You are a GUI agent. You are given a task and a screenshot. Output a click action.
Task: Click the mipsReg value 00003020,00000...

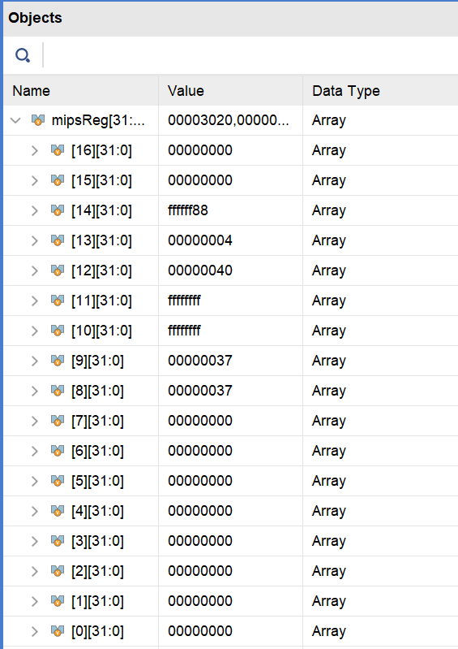coord(229,120)
